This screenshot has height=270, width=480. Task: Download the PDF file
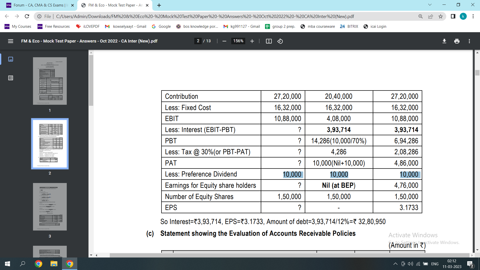[x=444, y=41]
